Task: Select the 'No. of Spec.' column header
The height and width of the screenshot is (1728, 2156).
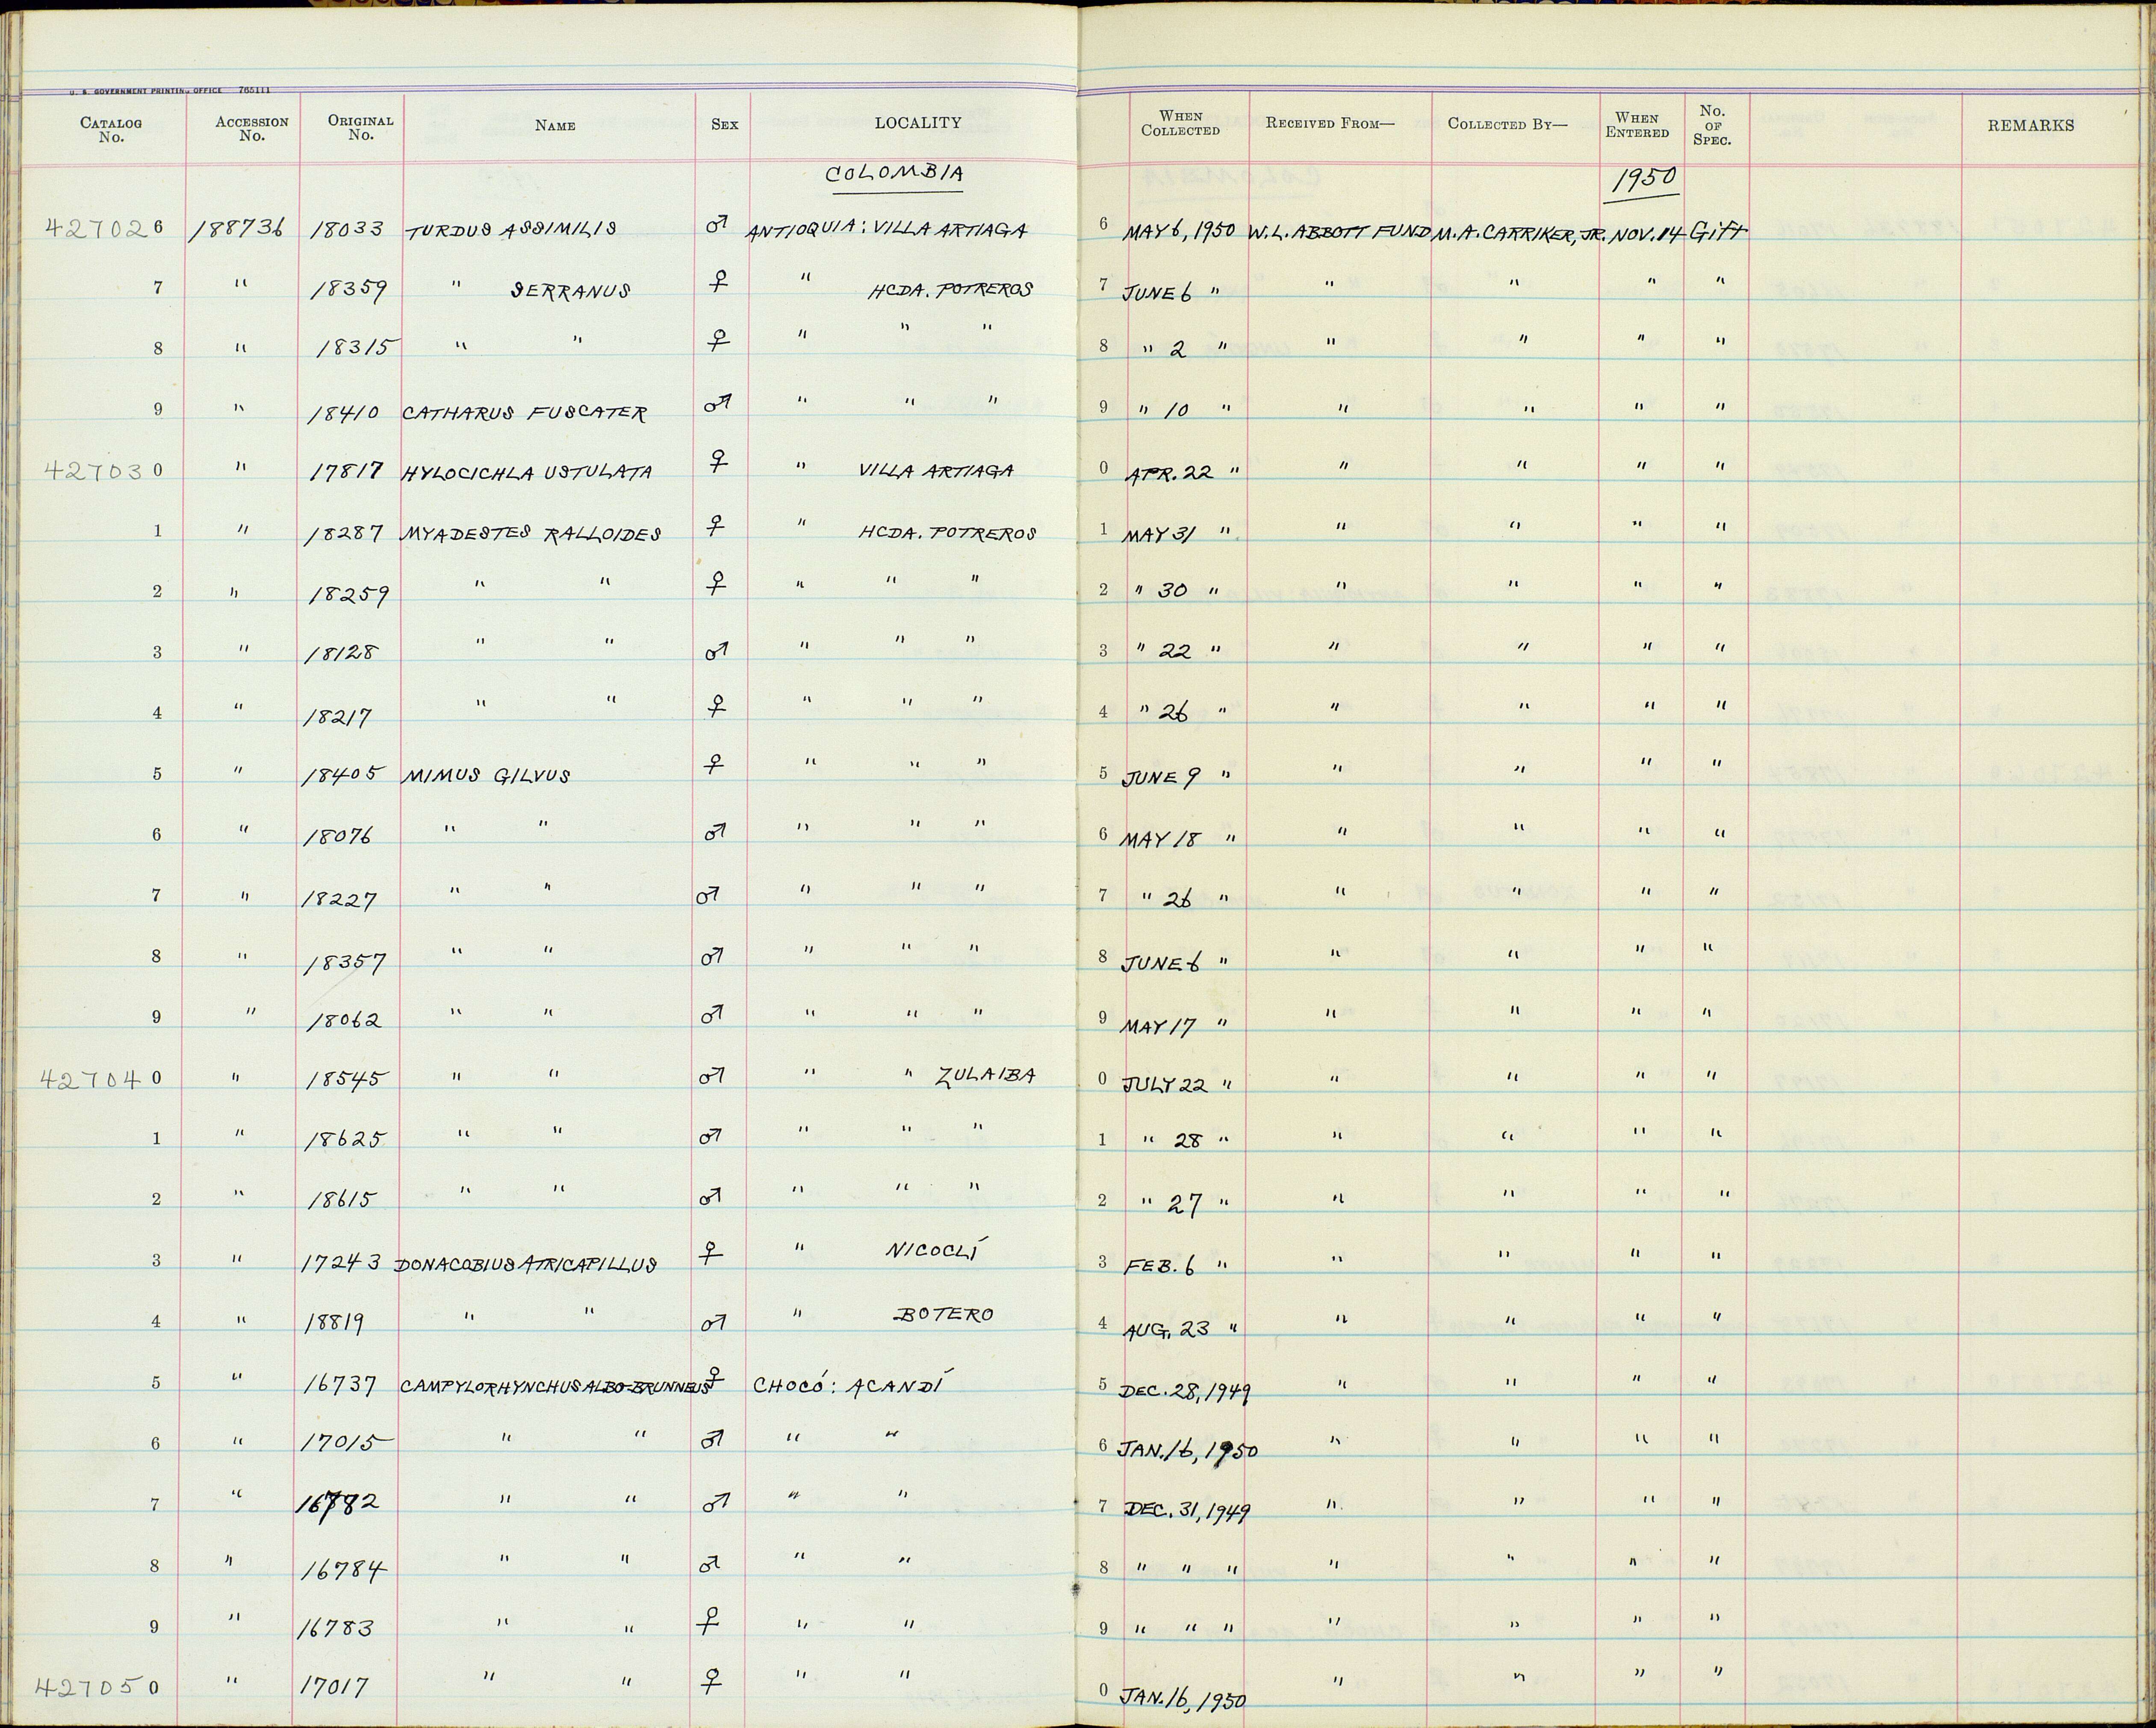Action: click(1712, 125)
